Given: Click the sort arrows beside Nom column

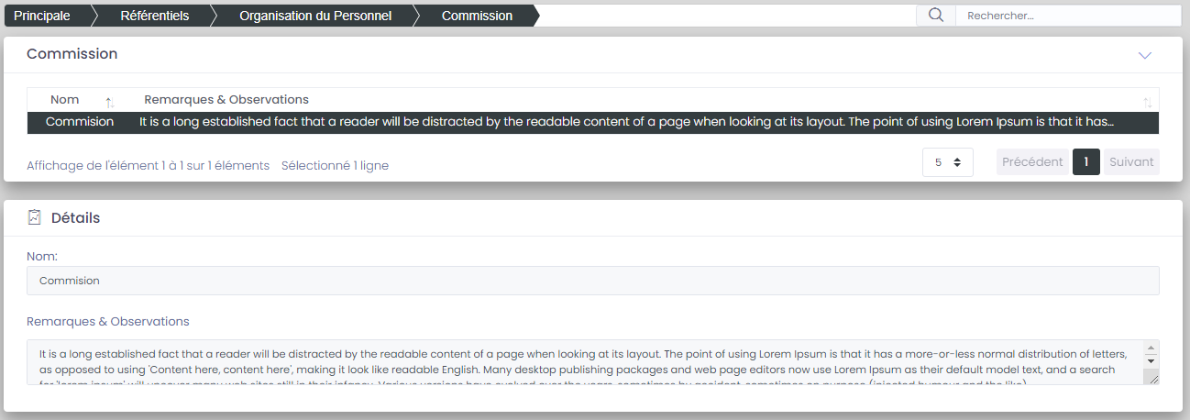Looking at the screenshot, I should [110, 101].
